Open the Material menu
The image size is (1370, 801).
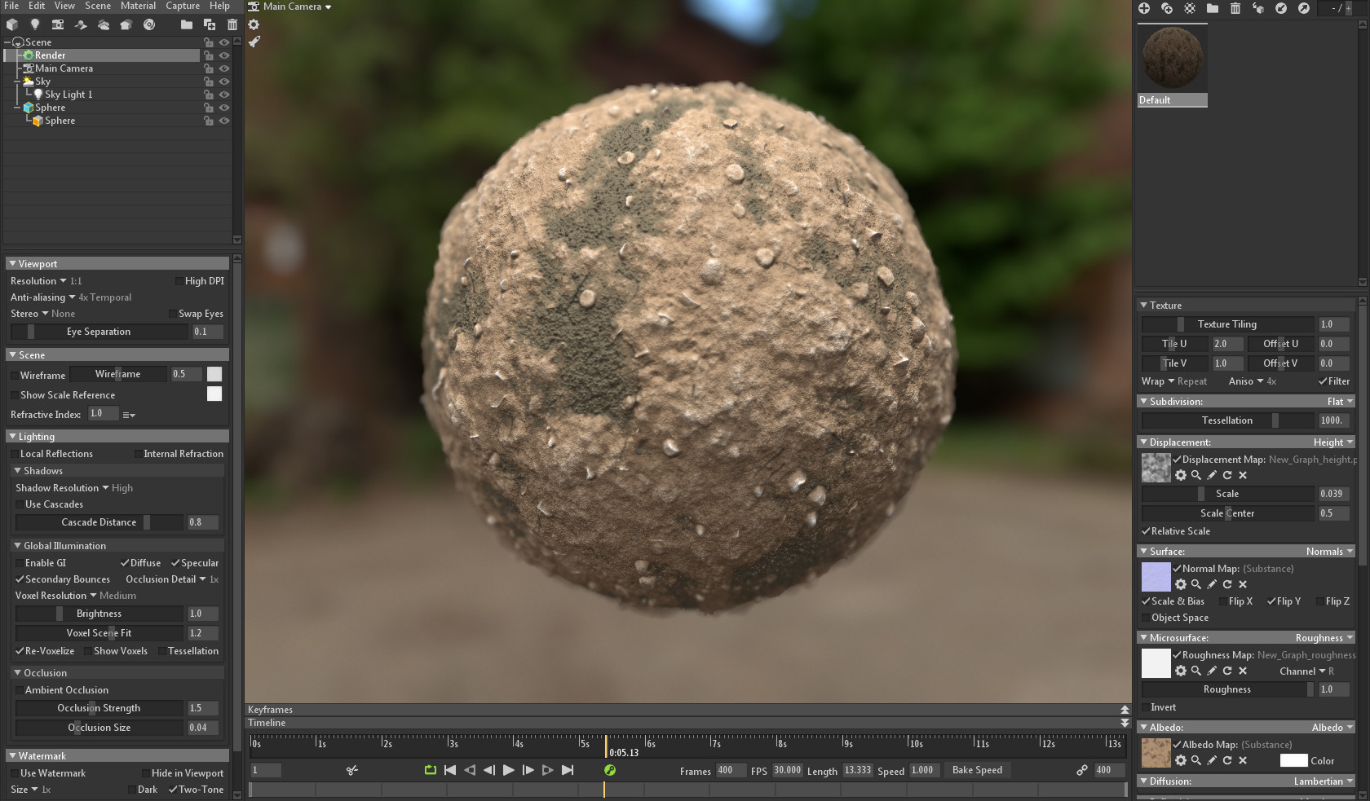[138, 6]
